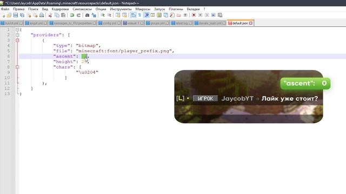This screenshot has height=194, width=346.
Task: Open the Синтаксисы menu
Action: 82,9
